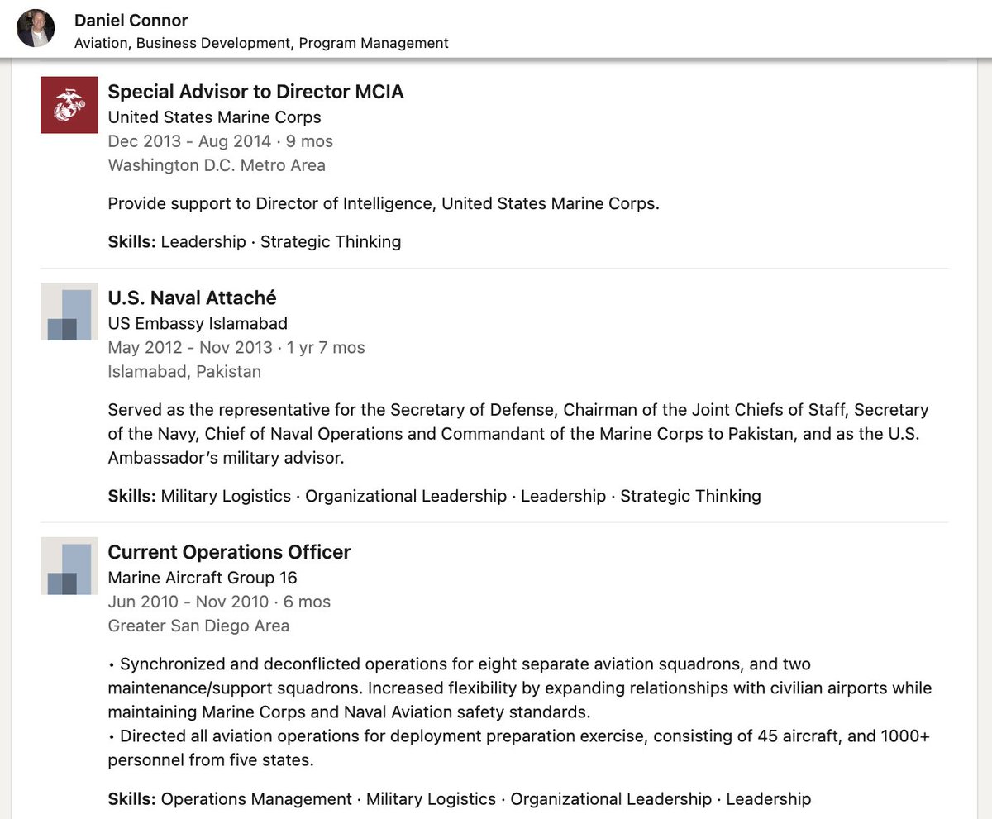
Task: Click the United States Marine Corps logo
Action: (69, 105)
